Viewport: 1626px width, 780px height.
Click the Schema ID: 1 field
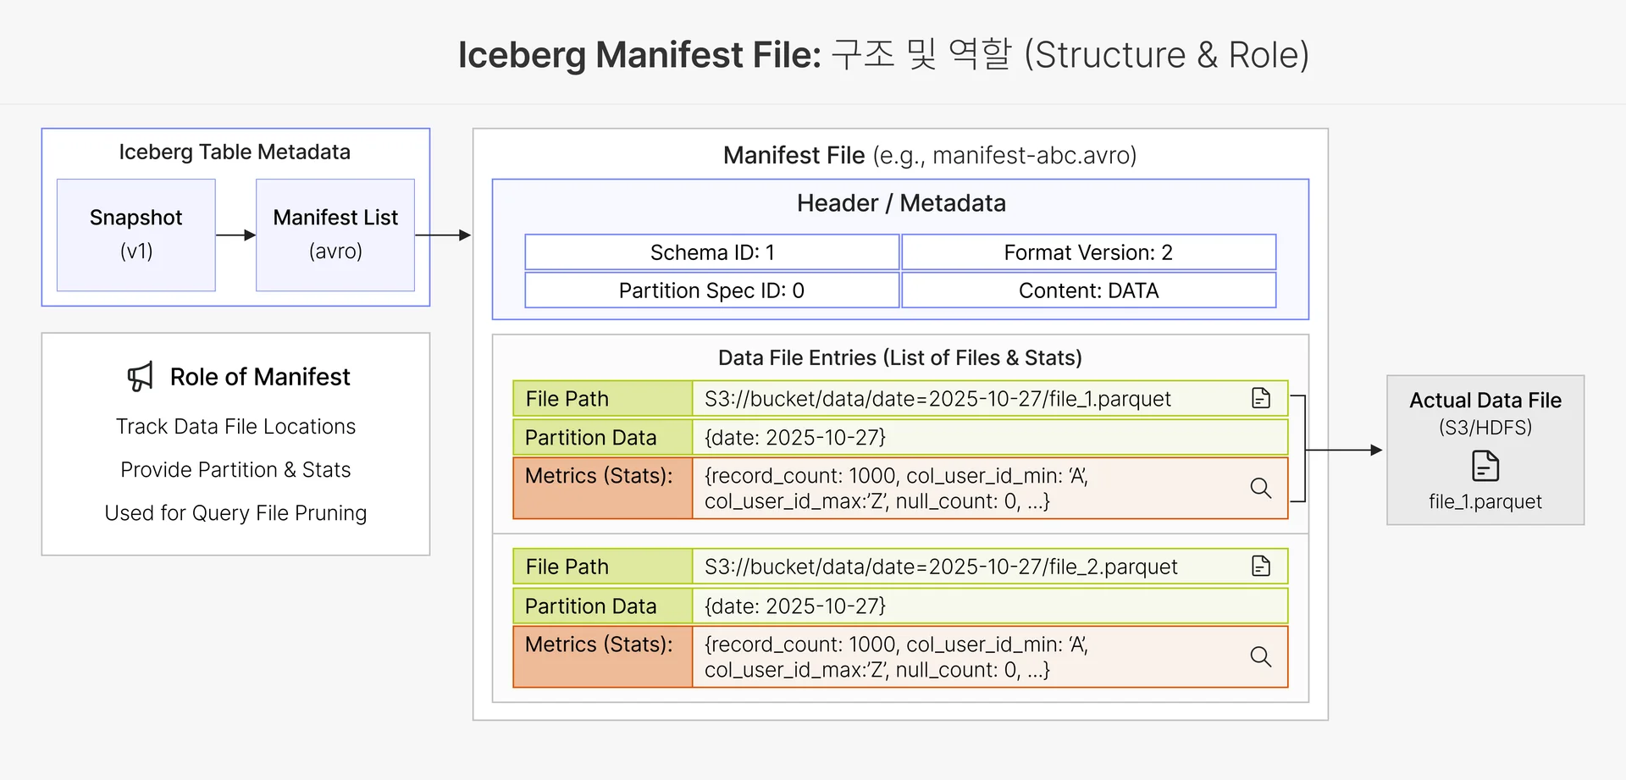click(x=711, y=252)
